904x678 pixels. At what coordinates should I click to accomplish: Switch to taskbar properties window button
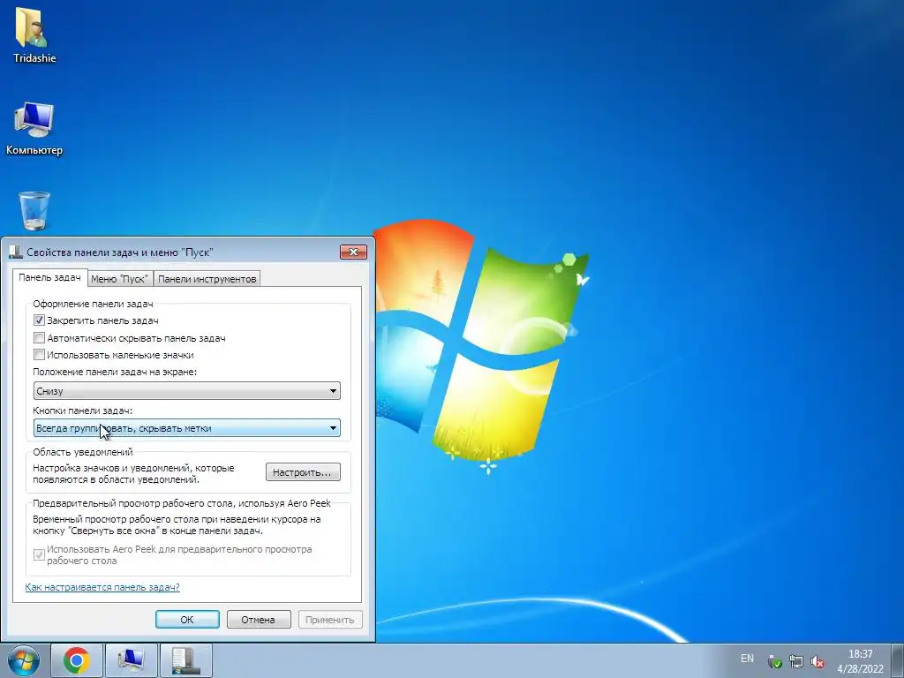pos(185,660)
